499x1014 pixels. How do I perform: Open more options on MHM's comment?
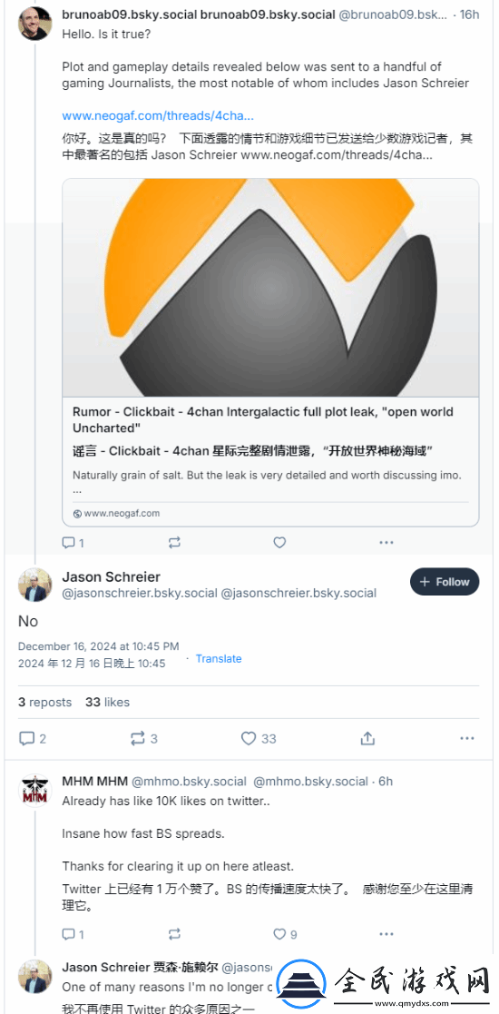[x=386, y=934]
